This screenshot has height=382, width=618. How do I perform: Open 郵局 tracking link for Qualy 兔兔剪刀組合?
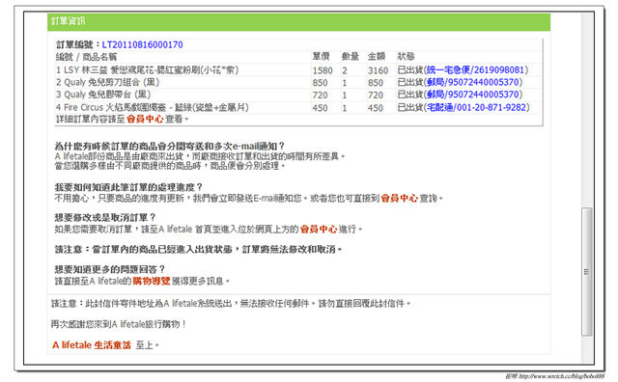tap(473, 83)
